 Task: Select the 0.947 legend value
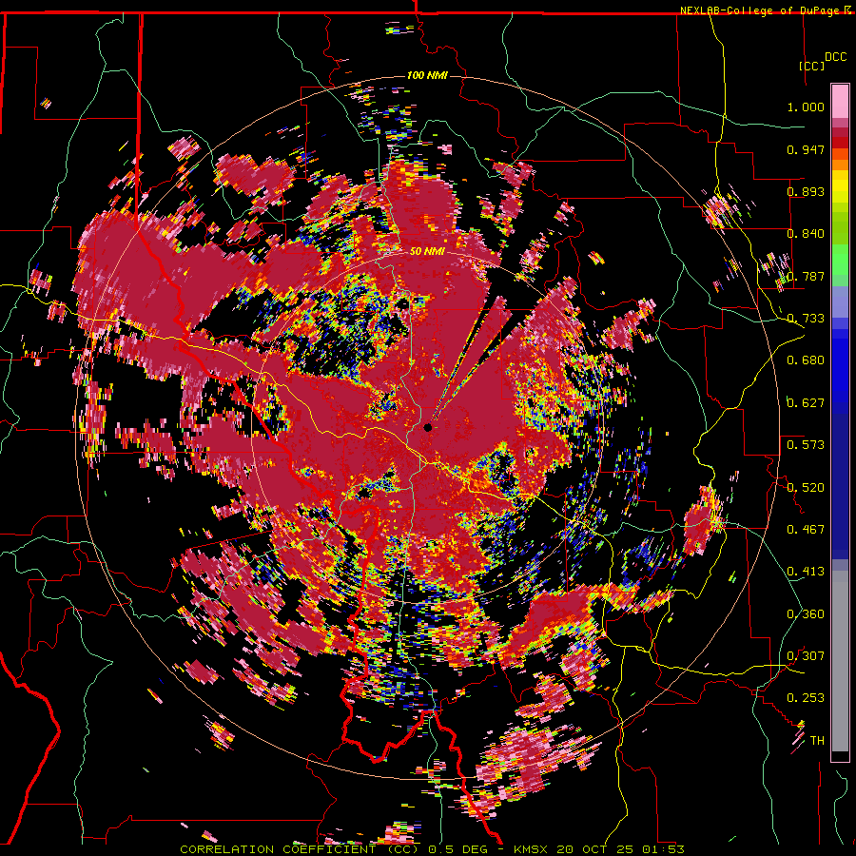click(806, 149)
